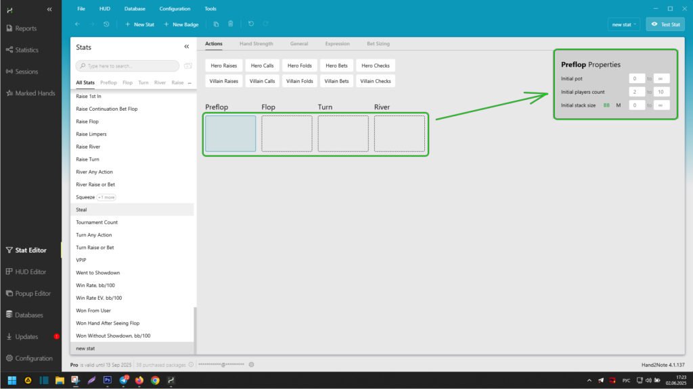Click the account settings gear in status bar
Screen dimensions: 693x389
tap(251, 365)
